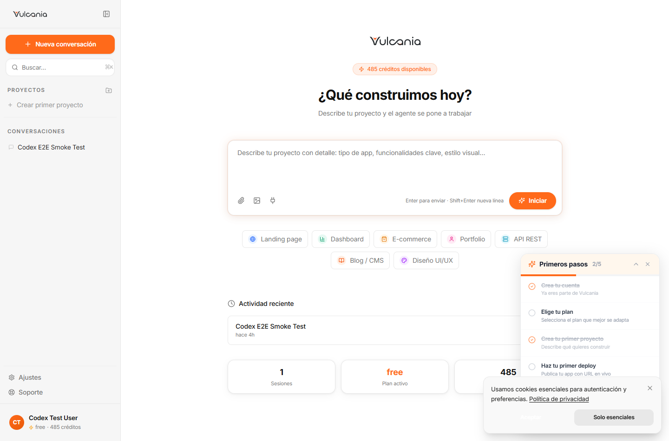Screen dimensions: 669x441
Task: Collapse the sidebar panel icon
Action: [x=106, y=14]
